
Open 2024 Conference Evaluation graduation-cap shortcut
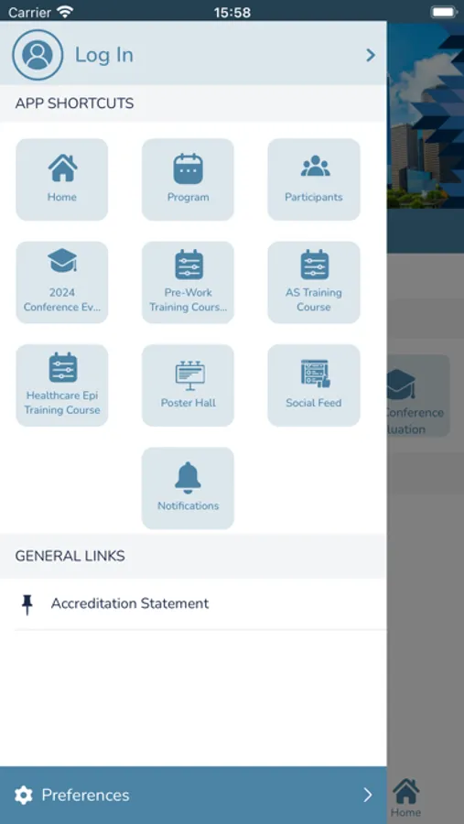click(62, 282)
